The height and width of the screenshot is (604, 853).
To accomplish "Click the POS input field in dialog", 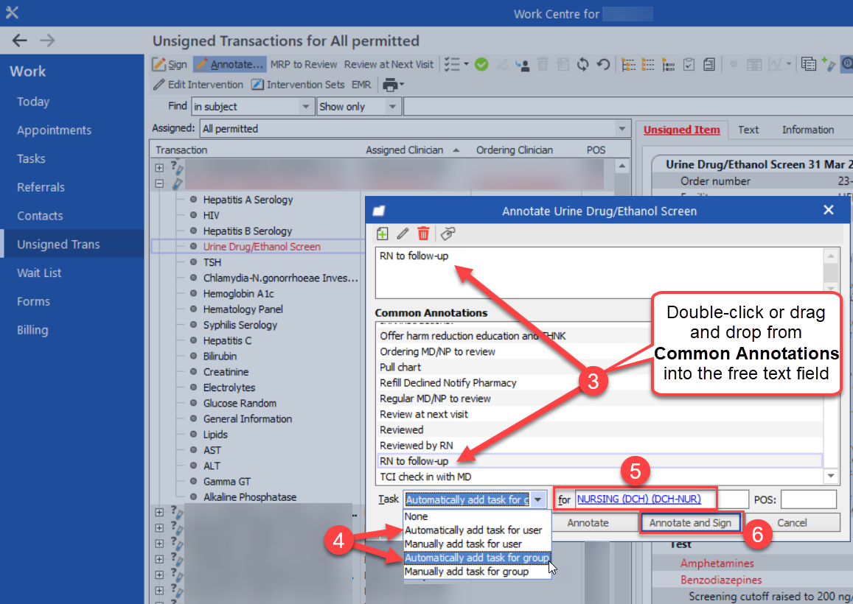I will [808, 500].
